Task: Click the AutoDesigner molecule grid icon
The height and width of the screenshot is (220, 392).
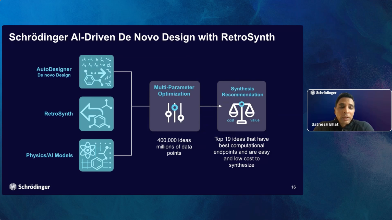Action: [x=96, y=72]
